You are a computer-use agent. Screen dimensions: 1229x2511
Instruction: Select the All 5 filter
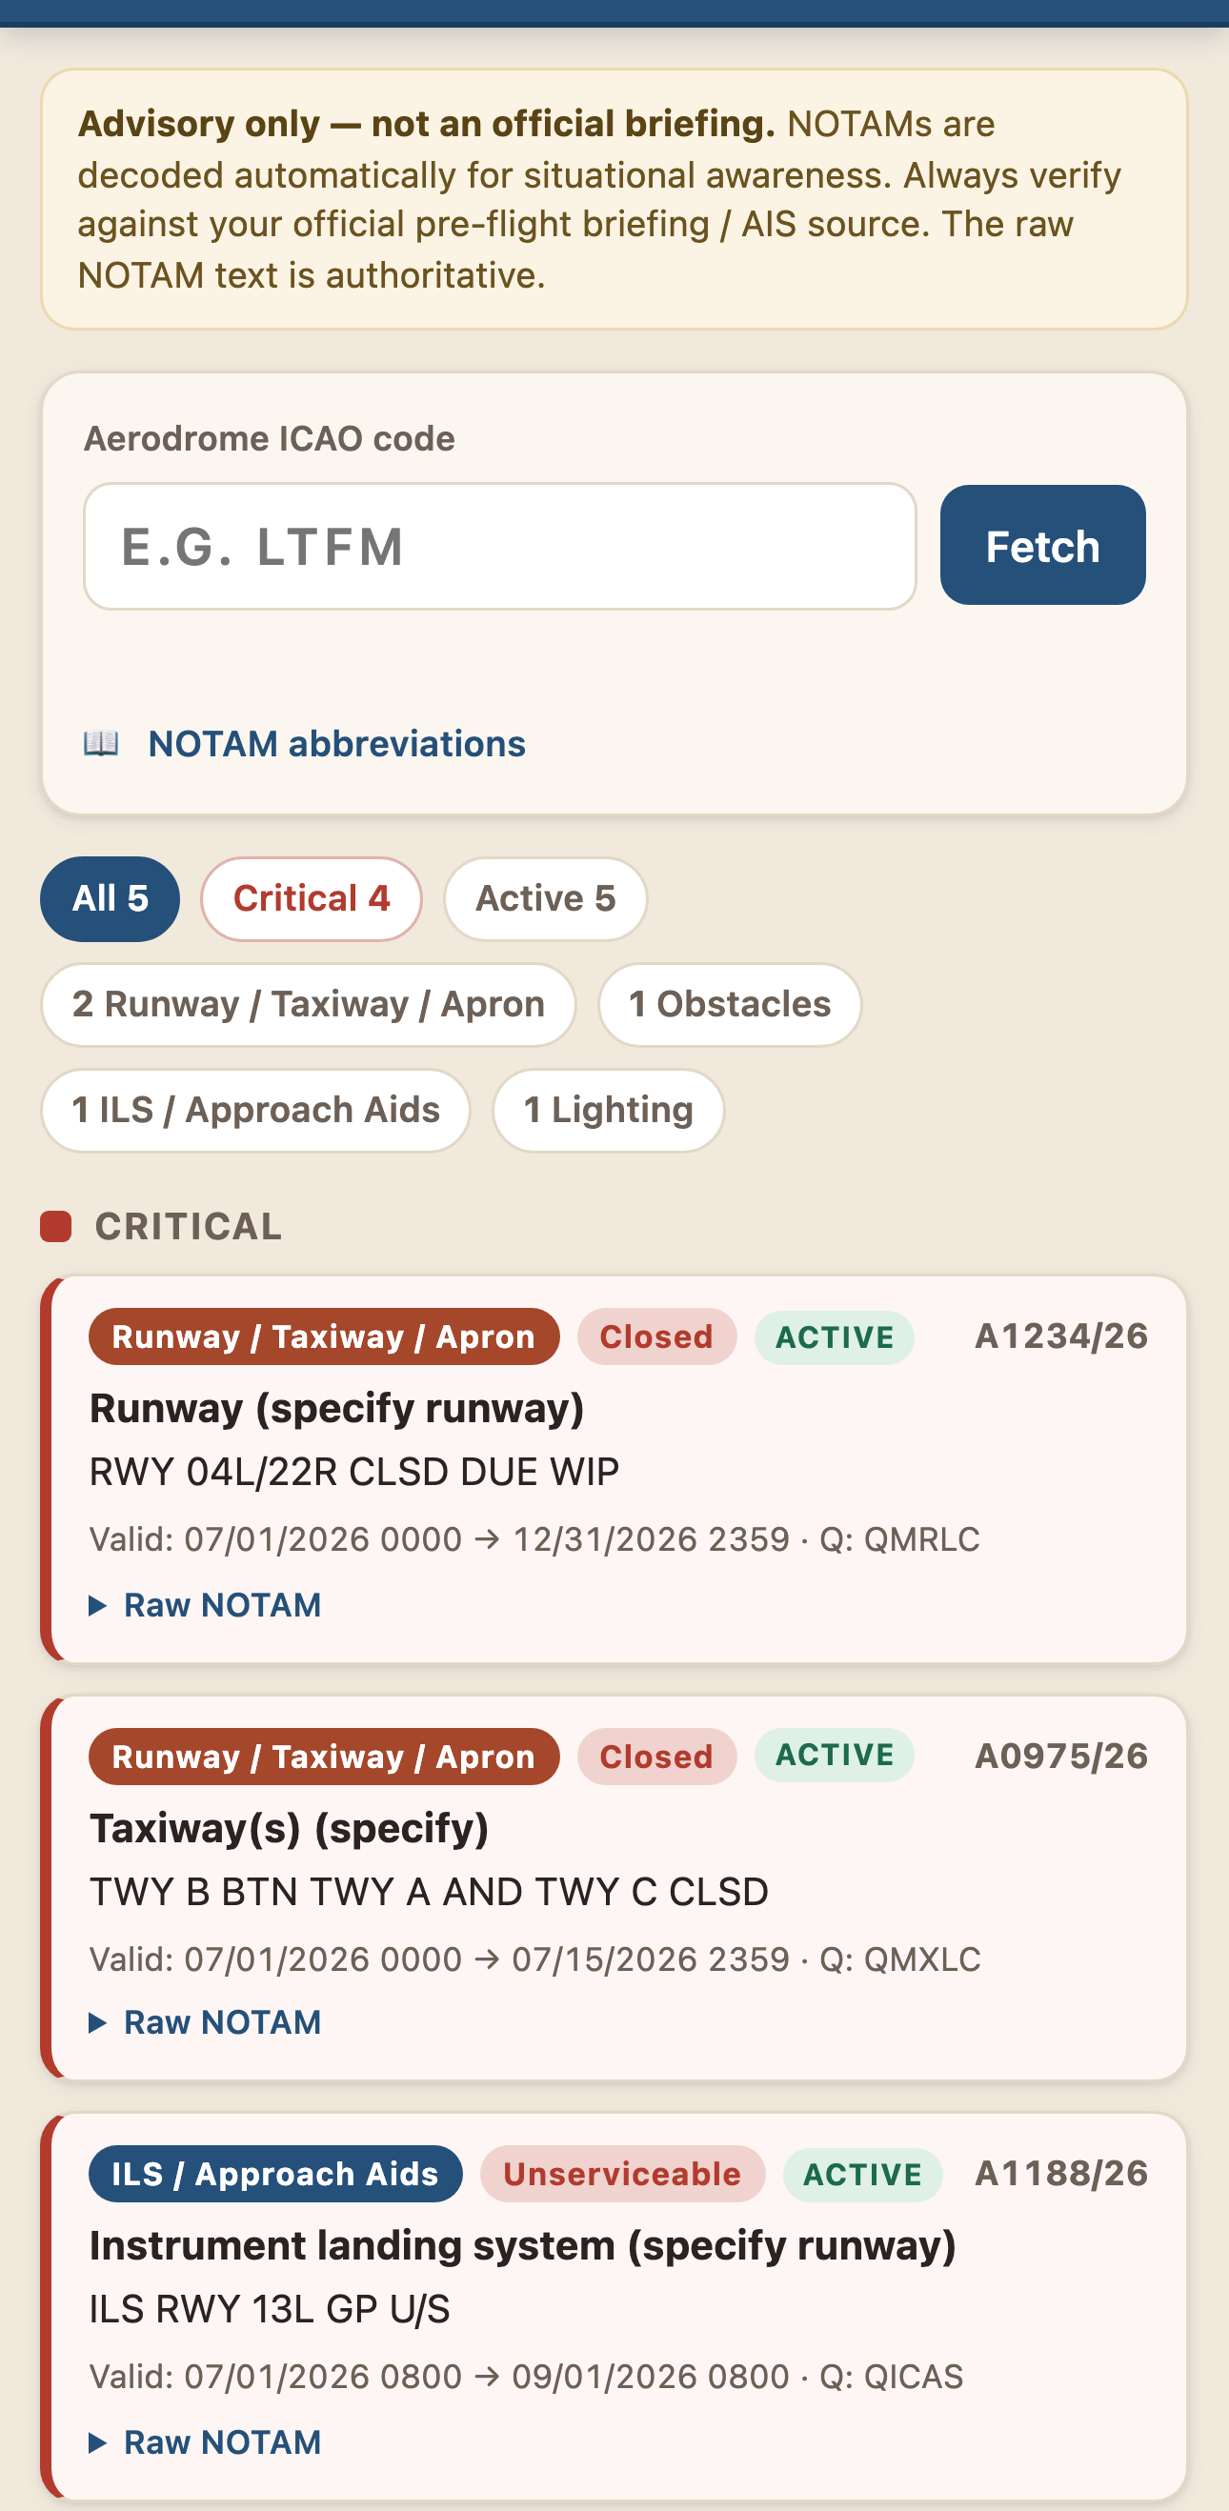[111, 898]
